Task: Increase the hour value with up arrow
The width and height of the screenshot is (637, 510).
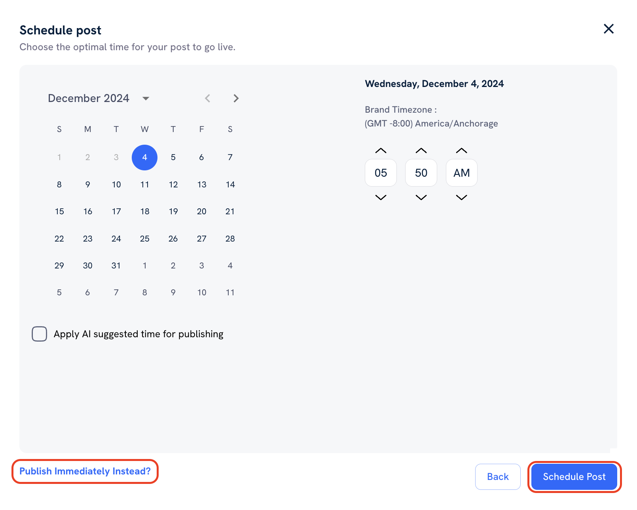Action: 381,151
